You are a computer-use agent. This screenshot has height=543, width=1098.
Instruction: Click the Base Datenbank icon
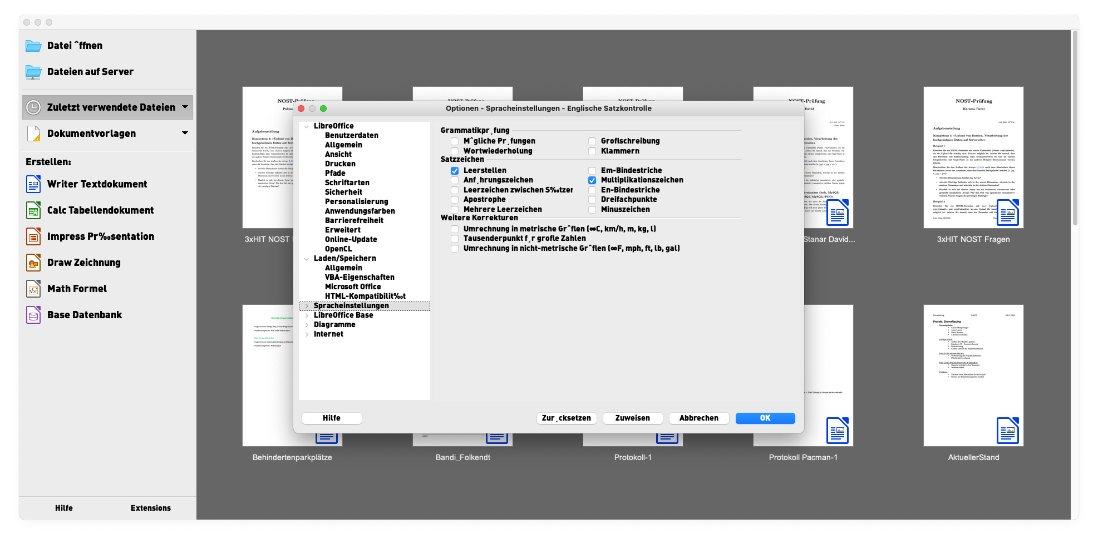pyautogui.click(x=33, y=315)
